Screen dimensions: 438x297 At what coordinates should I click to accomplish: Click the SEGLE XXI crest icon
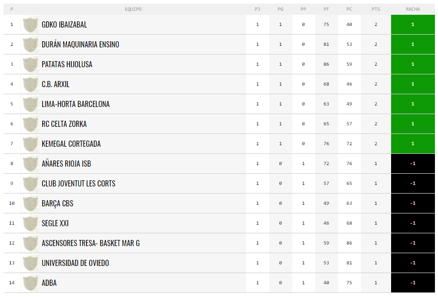30,223
